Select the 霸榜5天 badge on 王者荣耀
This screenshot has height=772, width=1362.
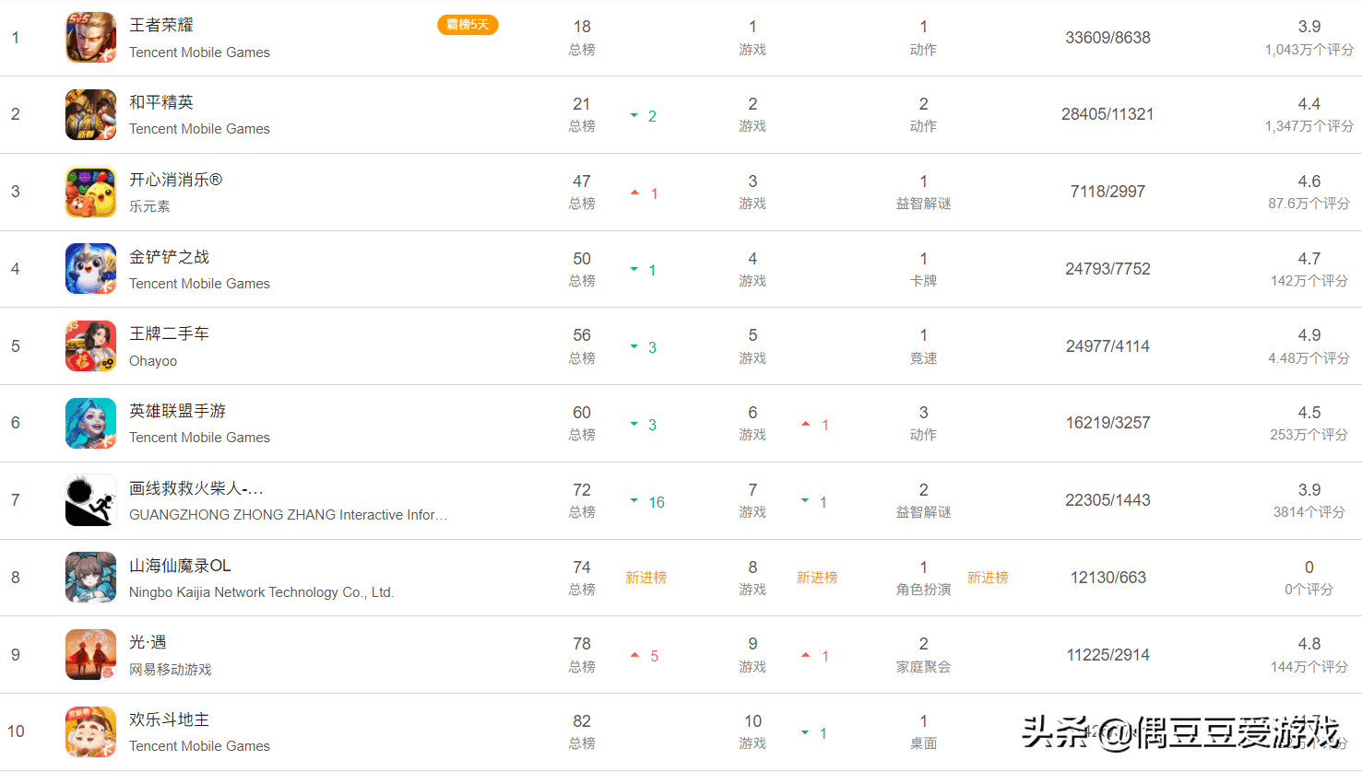coord(468,25)
